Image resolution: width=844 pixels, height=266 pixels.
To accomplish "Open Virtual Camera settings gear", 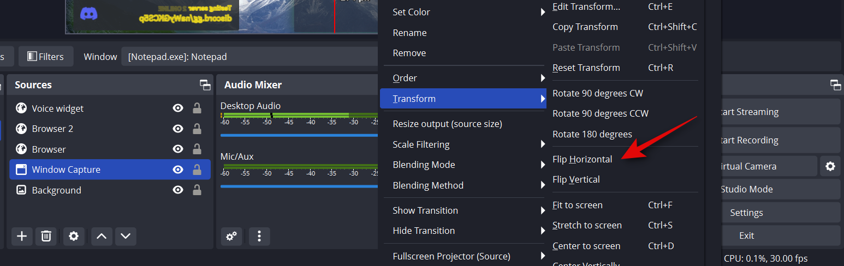I will coord(830,166).
